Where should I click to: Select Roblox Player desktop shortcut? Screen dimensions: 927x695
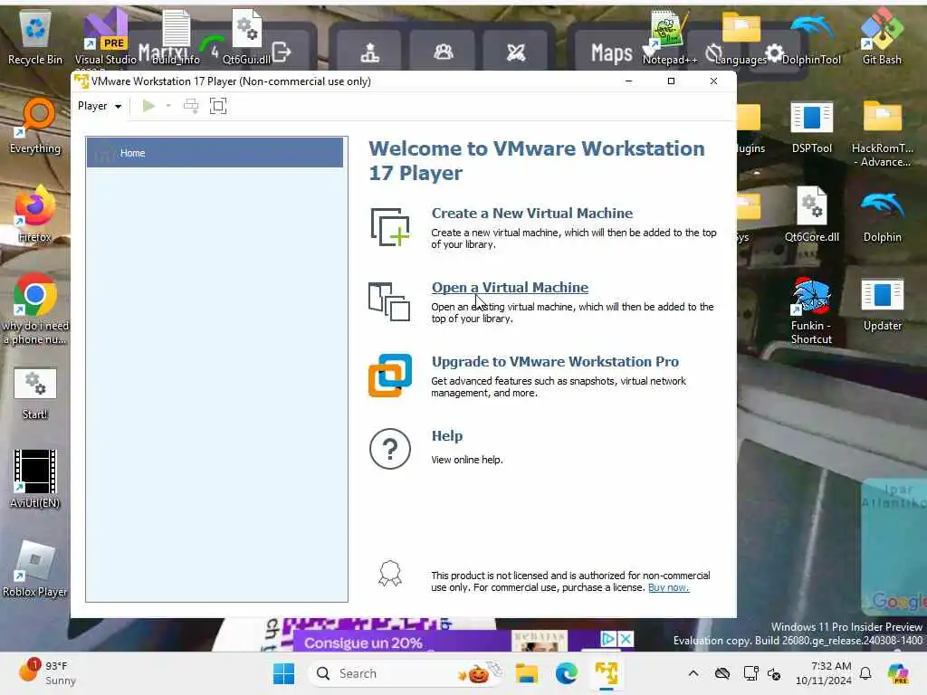click(x=35, y=568)
